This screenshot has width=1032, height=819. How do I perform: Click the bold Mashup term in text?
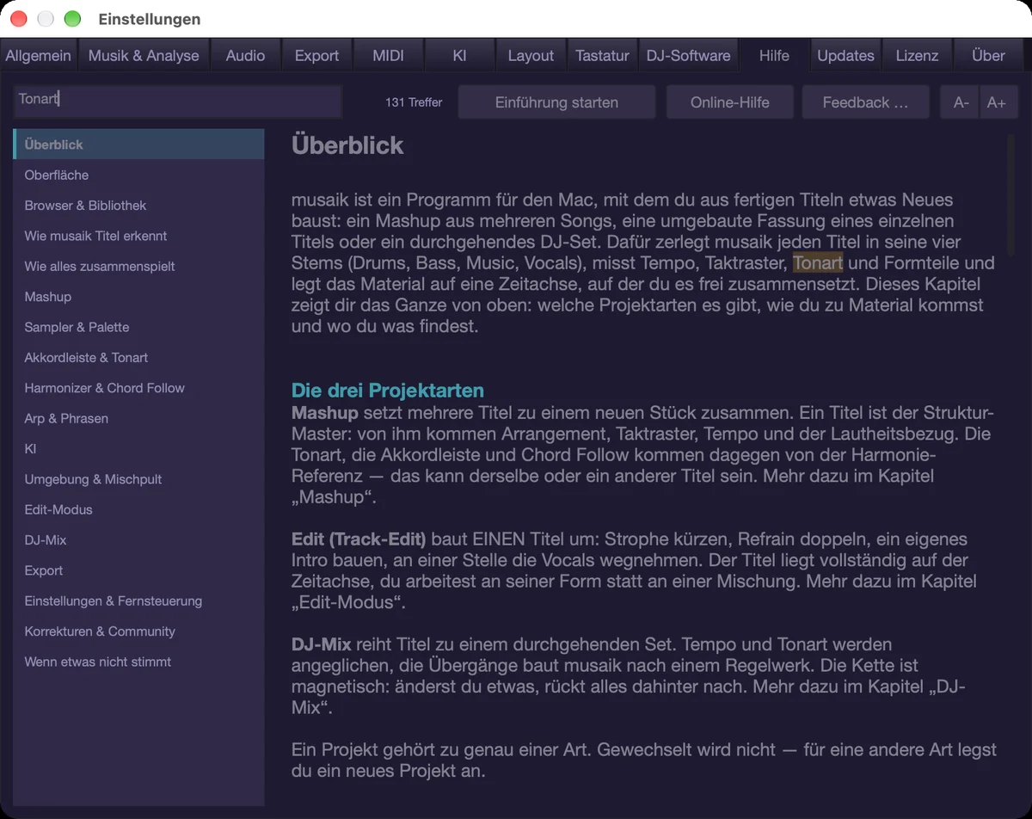pos(324,412)
